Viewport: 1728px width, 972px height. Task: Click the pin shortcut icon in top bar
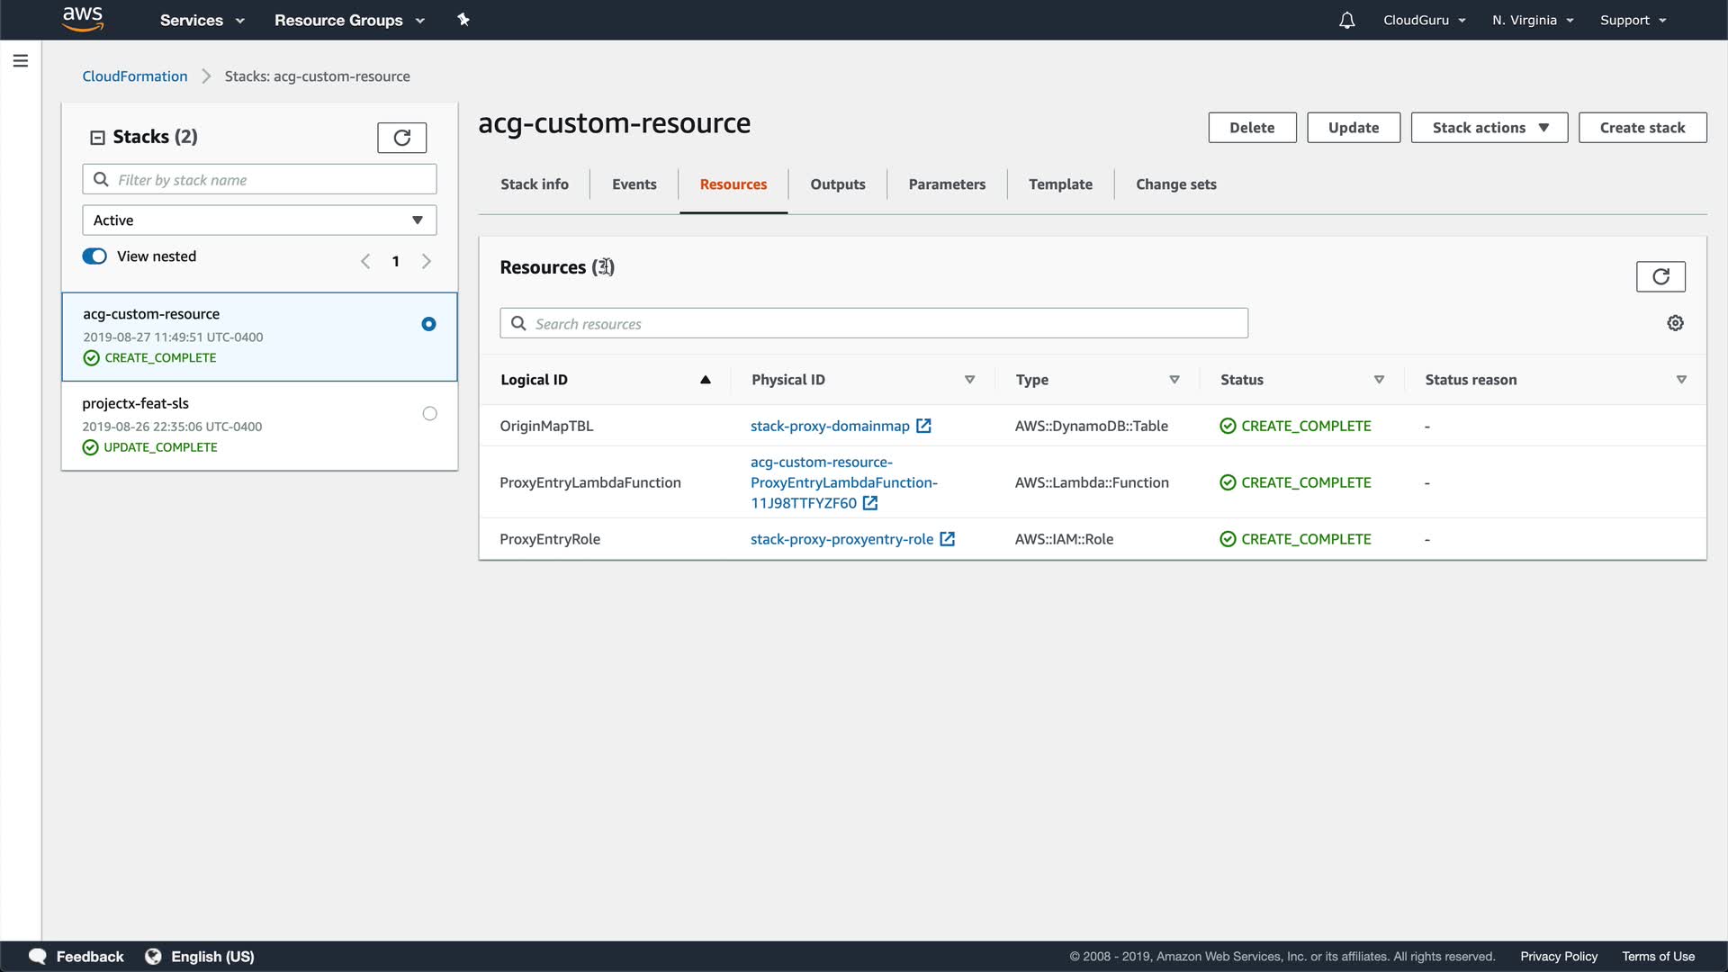tap(463, 20)
